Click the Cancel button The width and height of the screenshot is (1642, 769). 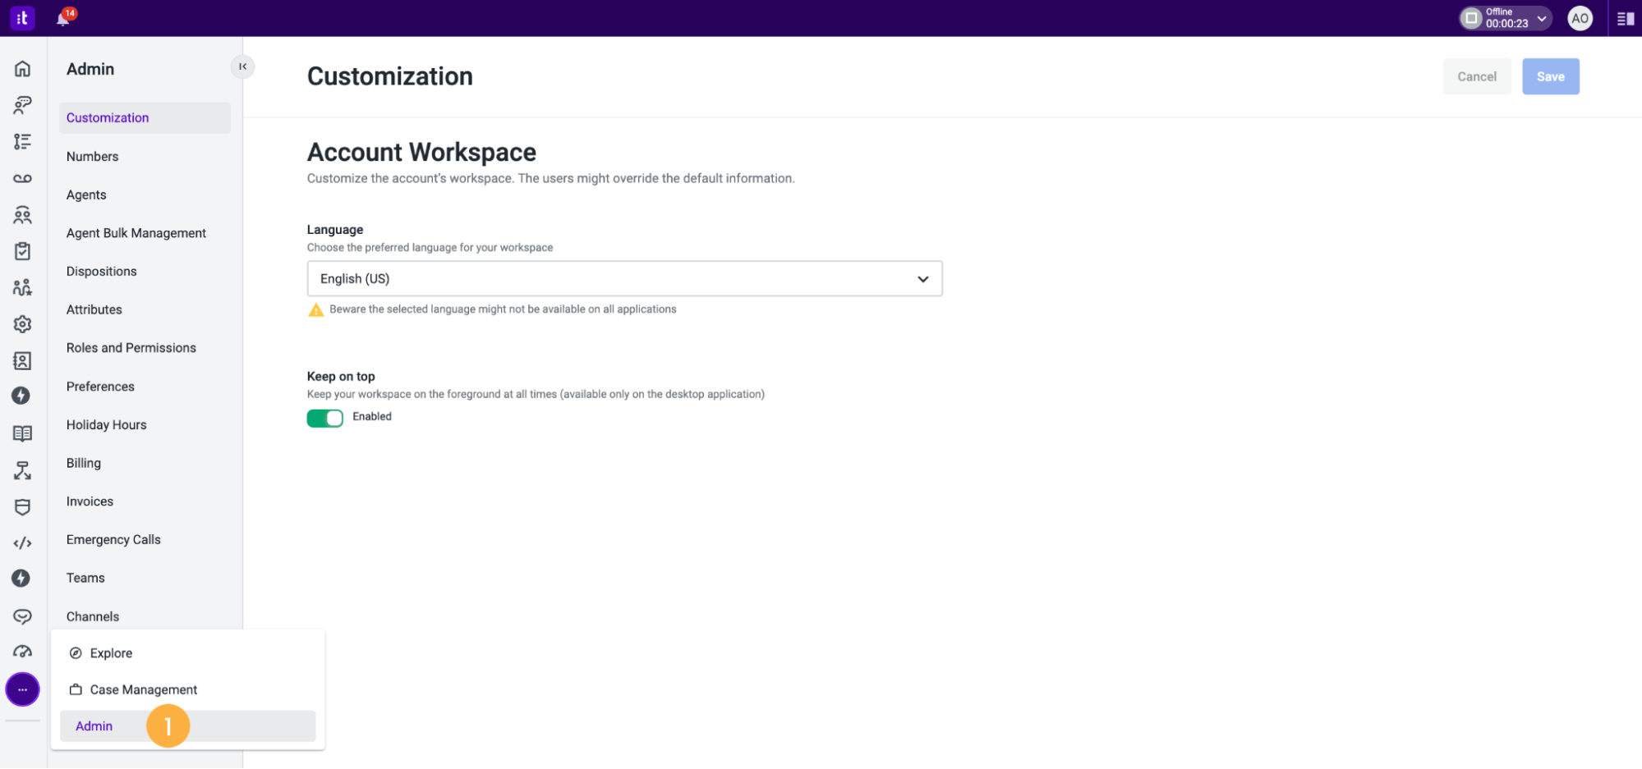click(x=1476, y=76)
